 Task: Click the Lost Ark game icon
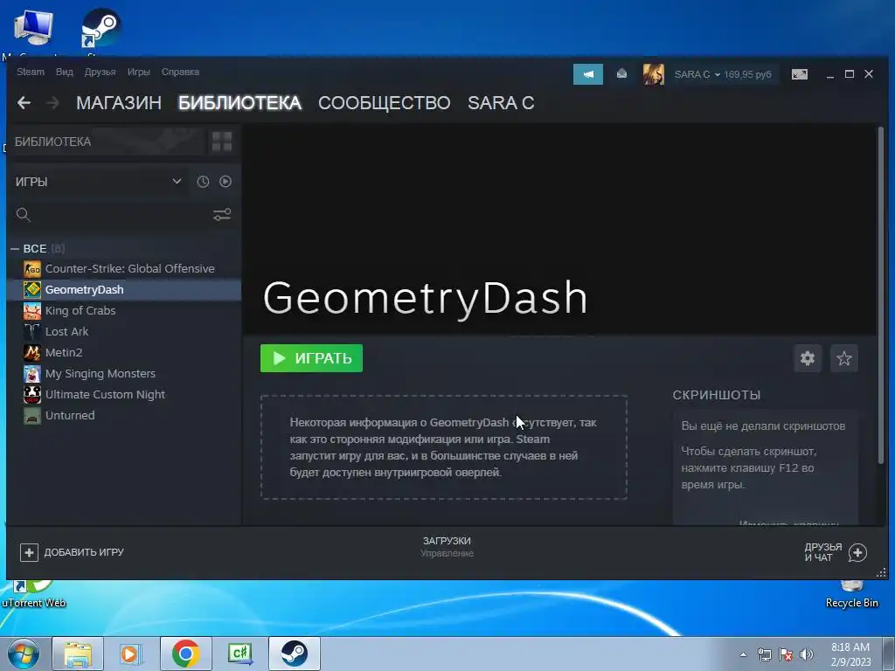point(32,331)
